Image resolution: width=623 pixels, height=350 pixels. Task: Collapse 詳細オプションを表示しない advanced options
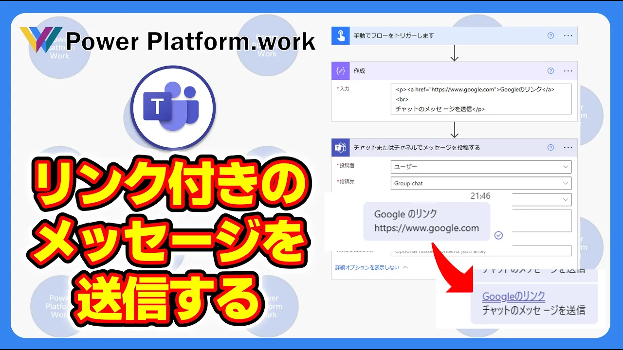[371, 267]
